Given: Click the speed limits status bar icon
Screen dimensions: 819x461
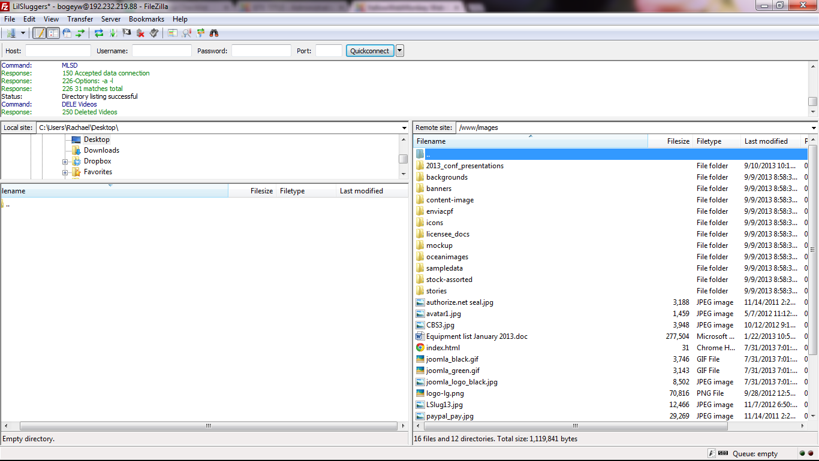Looking at the screenshot, I should pos(723,454).
